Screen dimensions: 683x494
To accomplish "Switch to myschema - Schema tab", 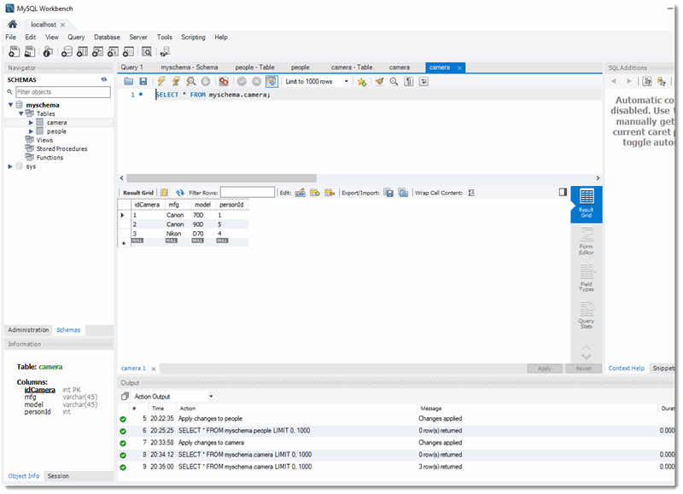I will pos(189,67).
